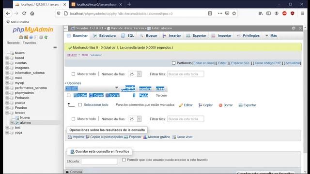The width and height of the screenshot is (310, 174).
Task: Open the Más dropdown tab
Action: 271,36
